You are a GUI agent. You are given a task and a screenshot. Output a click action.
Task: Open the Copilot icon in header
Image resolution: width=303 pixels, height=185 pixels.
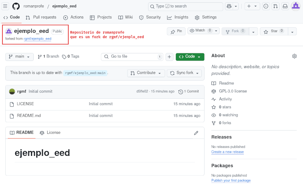click(229, 6)
